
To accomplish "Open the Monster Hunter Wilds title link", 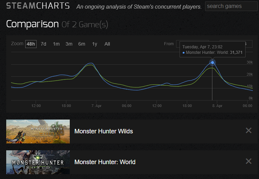I will tap(104, 131).
